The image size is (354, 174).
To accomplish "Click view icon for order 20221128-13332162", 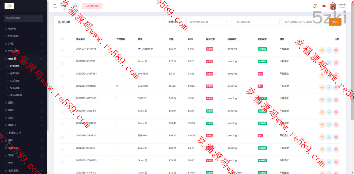I will point(322,112).
